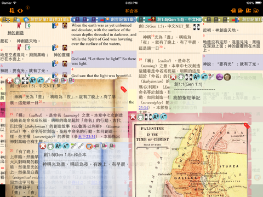
Task: Open the folder icon at far top-right
Action: [256, 11]
